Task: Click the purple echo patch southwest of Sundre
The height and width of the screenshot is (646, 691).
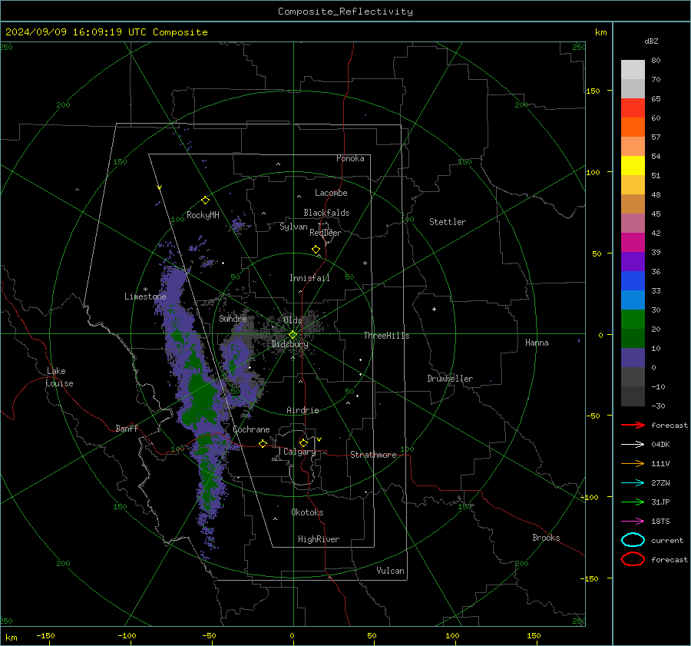Action: tap(237, 355)
